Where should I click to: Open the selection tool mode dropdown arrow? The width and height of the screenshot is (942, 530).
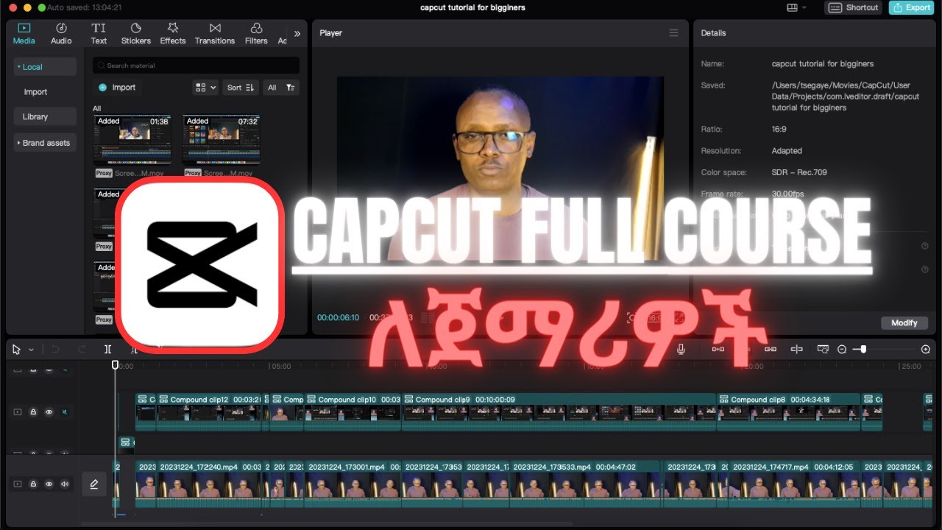coord(31,350)
